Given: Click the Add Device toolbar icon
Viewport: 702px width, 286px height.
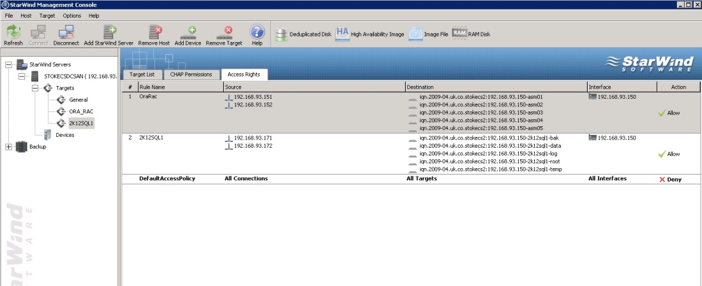Looking at the screenshot, I should pos(188,32).
